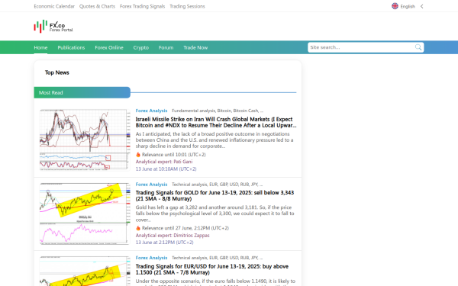Go to the Forex Online menu item
Screen dimensions: 458x286
[109, 47]
